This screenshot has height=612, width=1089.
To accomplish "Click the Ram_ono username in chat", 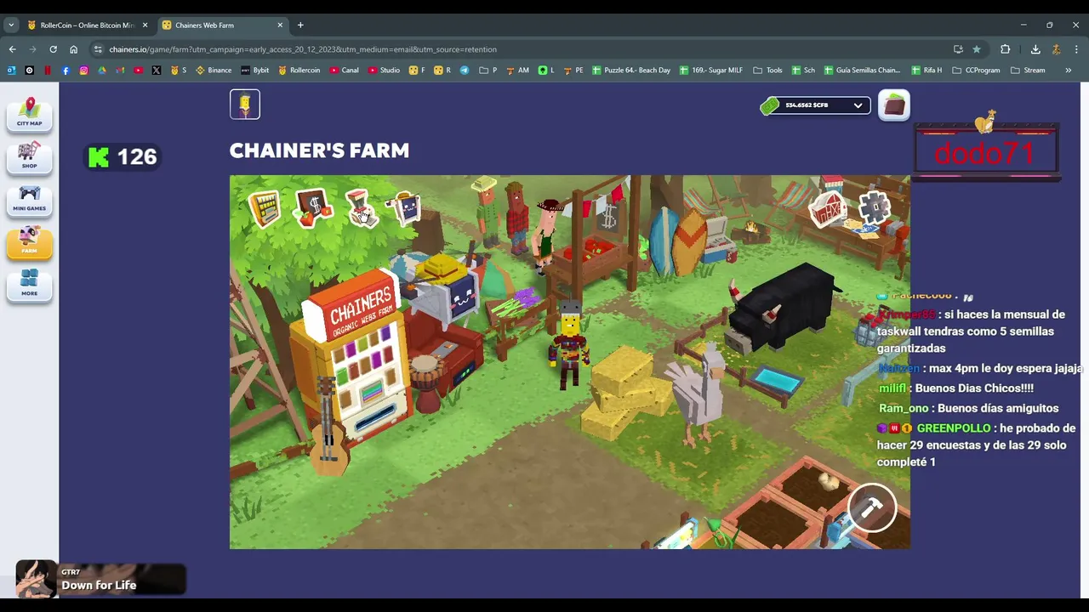I will click(x=904, y=409).
